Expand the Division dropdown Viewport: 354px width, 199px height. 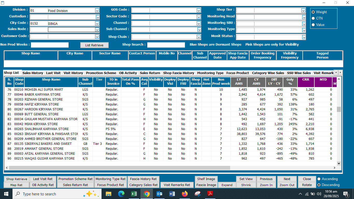coord(97,11)
